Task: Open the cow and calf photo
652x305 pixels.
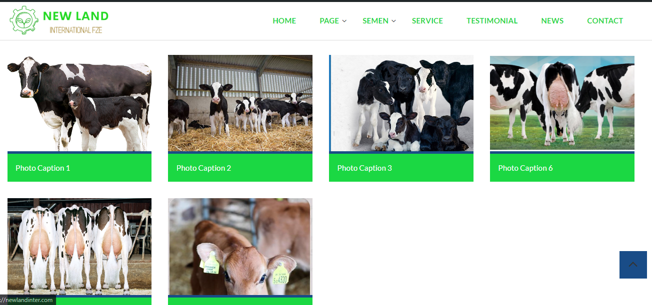Action: click(79, 103)
